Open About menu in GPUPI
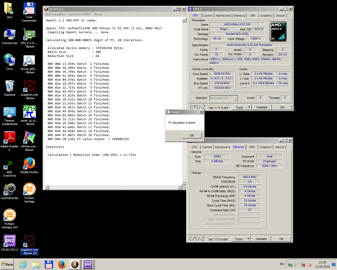This screenshot has width=337, height=270. [x=98, y=14]
